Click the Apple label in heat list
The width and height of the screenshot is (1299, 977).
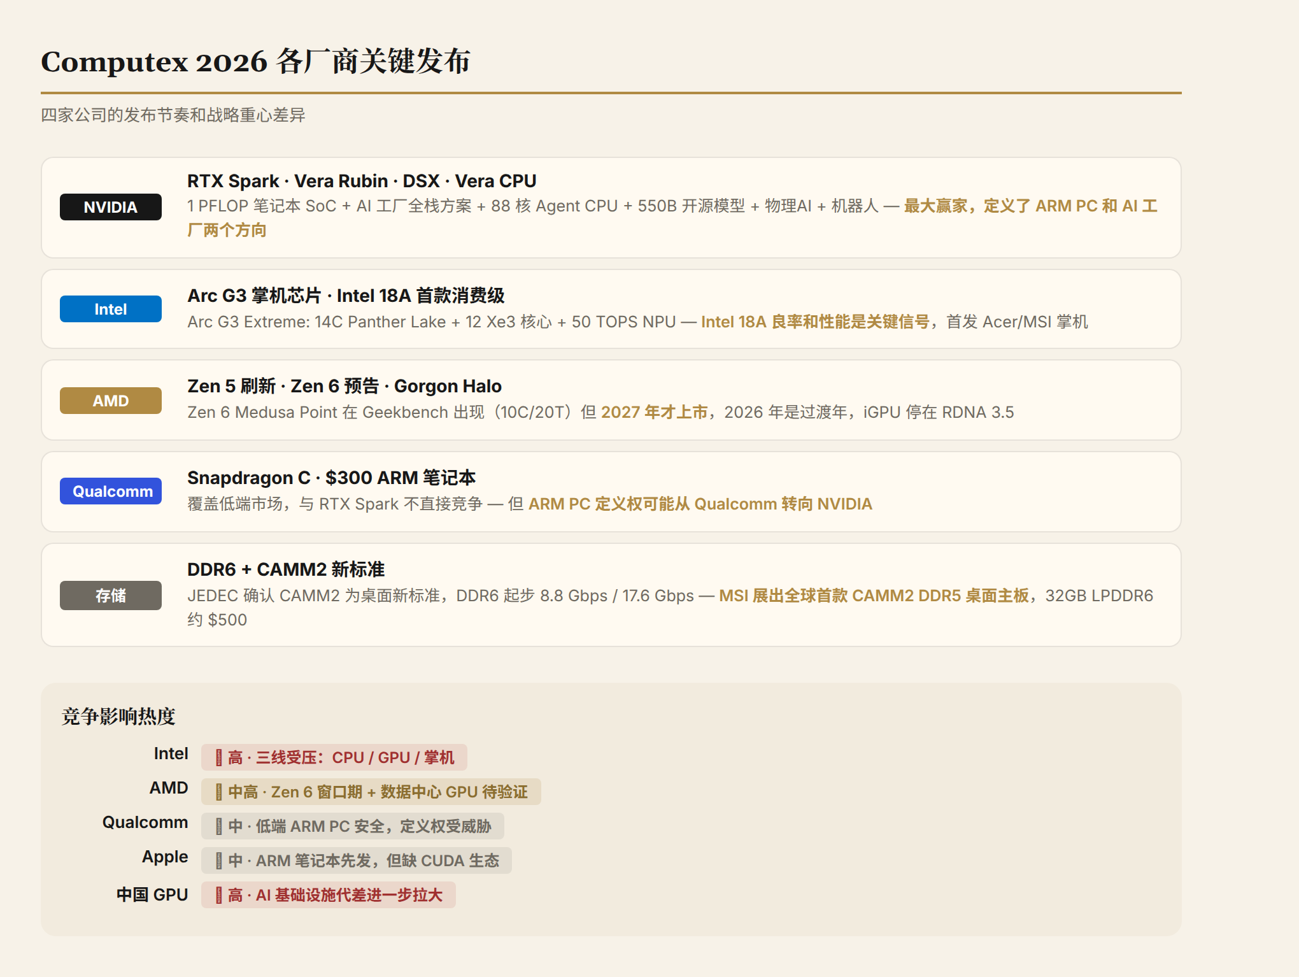click(x=165, y=857)
